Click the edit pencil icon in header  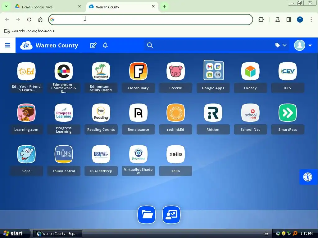[x=93, y=45]
